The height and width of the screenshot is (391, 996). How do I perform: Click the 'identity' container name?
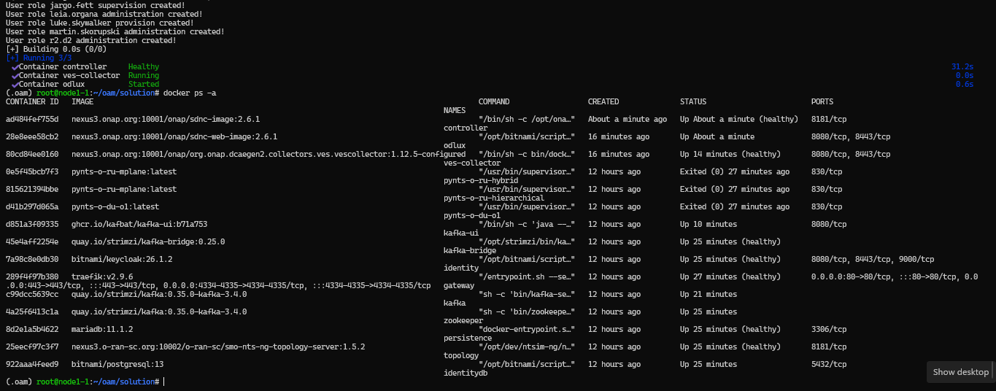pyautogui.click(x=461, y=268)
